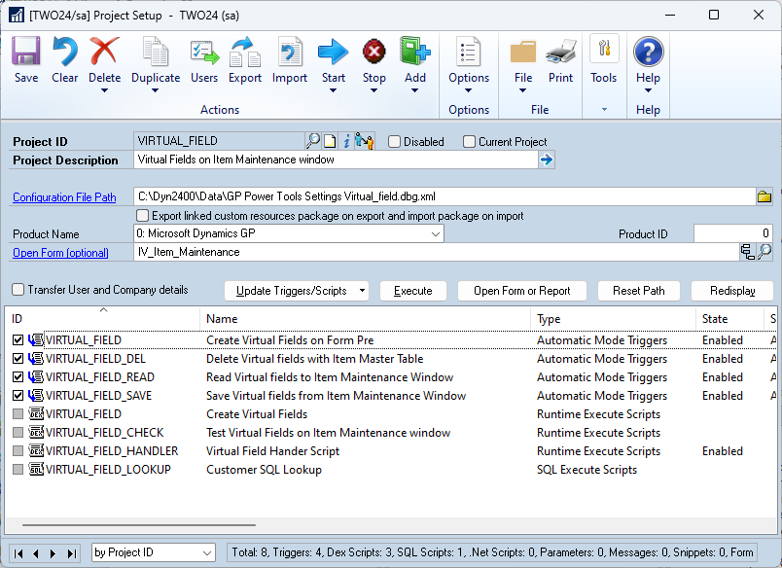Click the blue Start arrow icon
The width and height of the screenshot is (782, 568).
[333, 52]
